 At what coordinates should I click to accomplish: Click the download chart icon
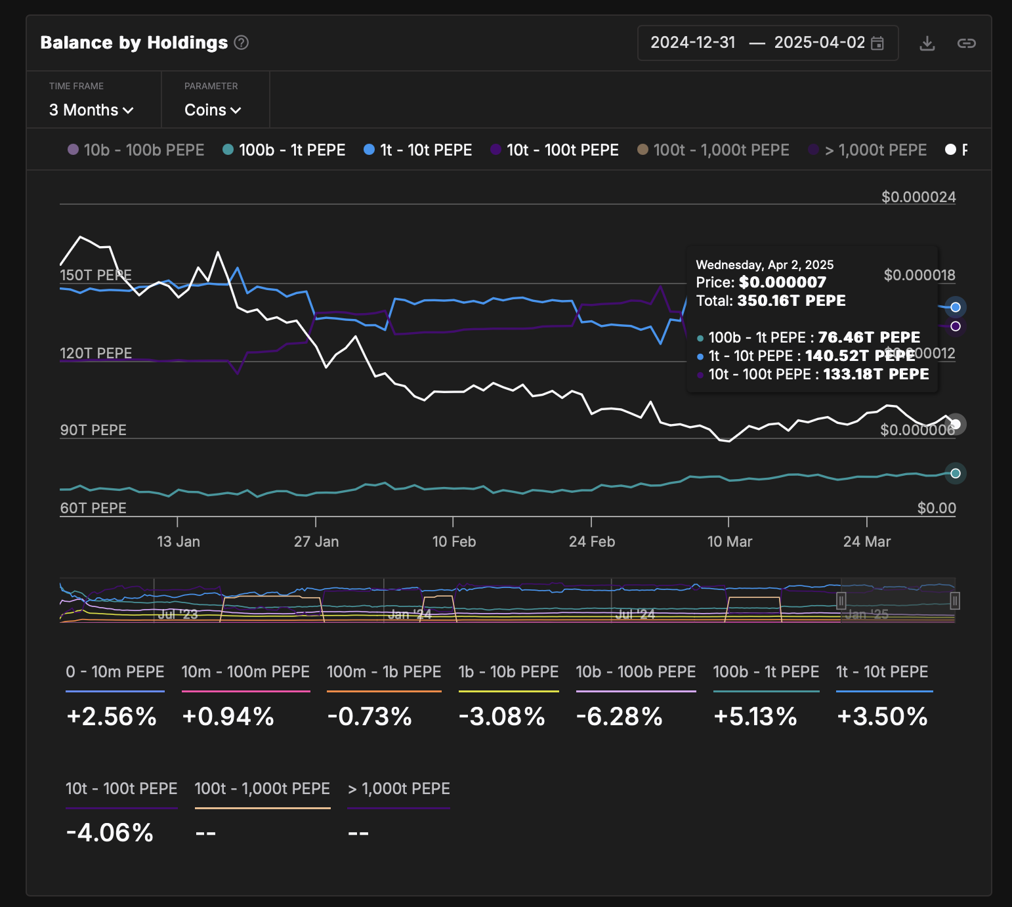pos(927,43)
